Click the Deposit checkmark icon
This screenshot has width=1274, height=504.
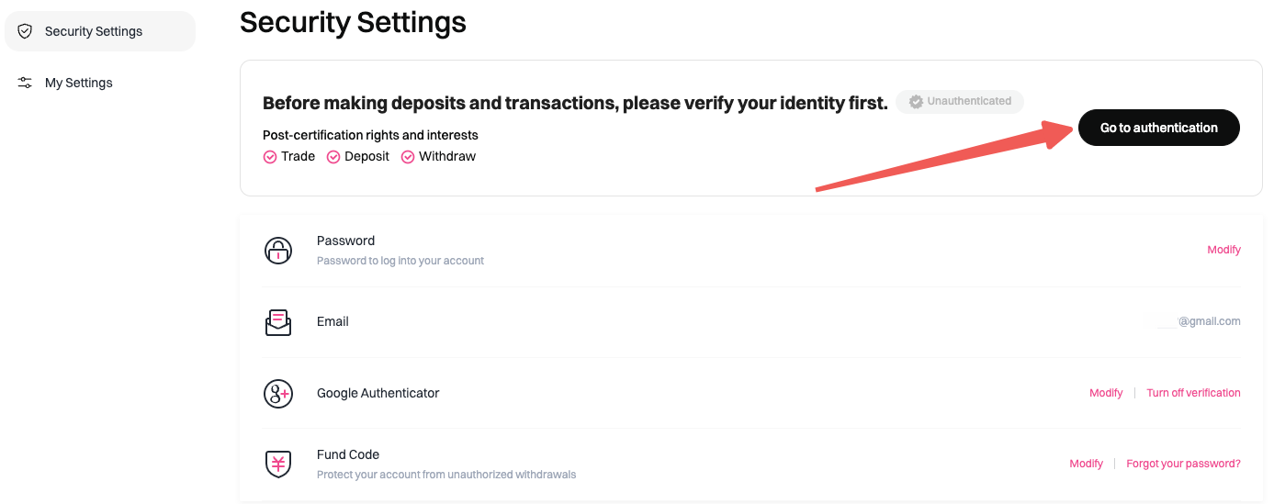coord(333,157)
